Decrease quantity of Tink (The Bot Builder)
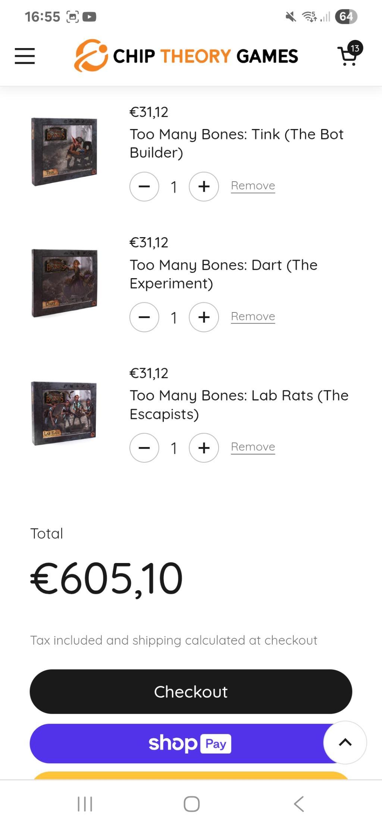The image size is (382, 827). (x=144, y=186)
